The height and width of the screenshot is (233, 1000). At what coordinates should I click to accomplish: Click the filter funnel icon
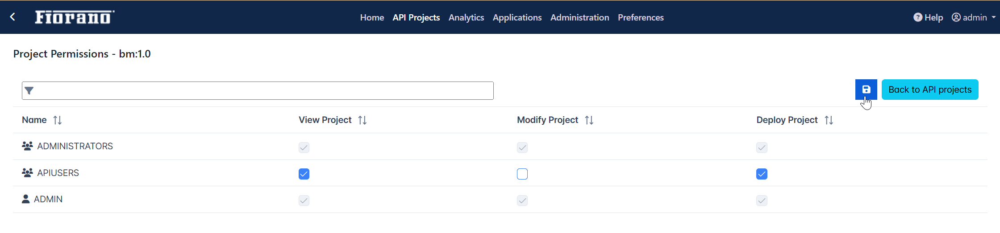coord(29,91)
